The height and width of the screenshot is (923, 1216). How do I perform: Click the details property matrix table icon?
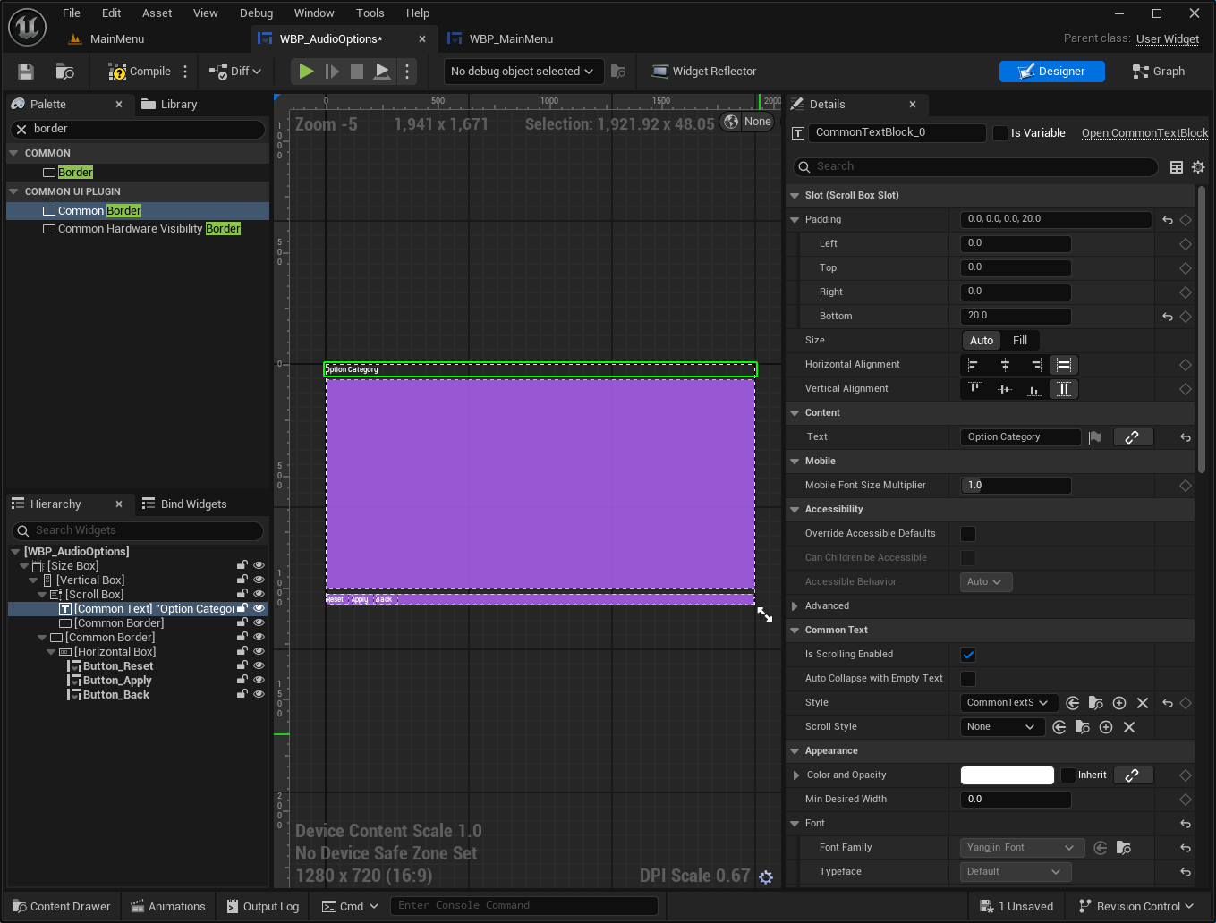coord(1177,167)
